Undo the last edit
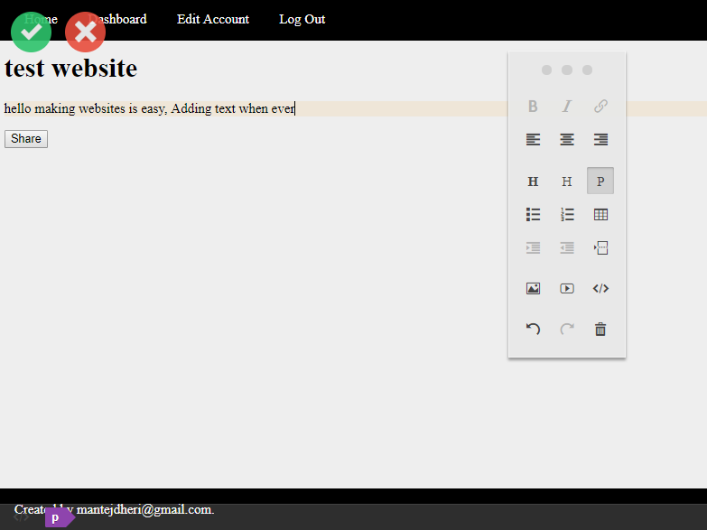This screenshot has width=707, height=530. (534, 330)
